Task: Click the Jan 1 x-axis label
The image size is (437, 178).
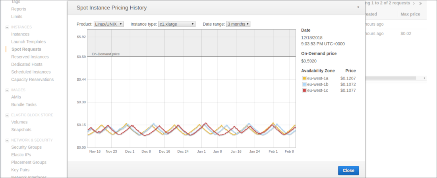Action: point(201,151)
